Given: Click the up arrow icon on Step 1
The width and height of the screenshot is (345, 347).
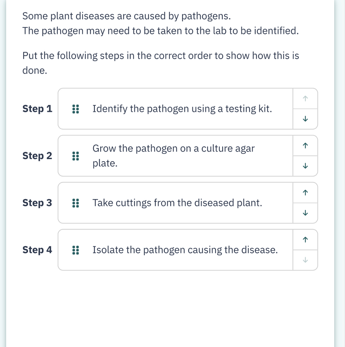Looking at the screenshot, I should tap(305, 99).
